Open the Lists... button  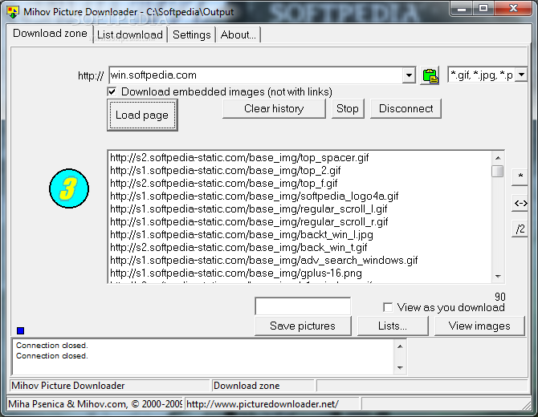(x=393, y=326)
